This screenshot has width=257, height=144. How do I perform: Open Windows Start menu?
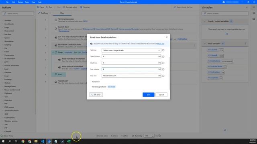pyautogui.click(x=3, y=141)
